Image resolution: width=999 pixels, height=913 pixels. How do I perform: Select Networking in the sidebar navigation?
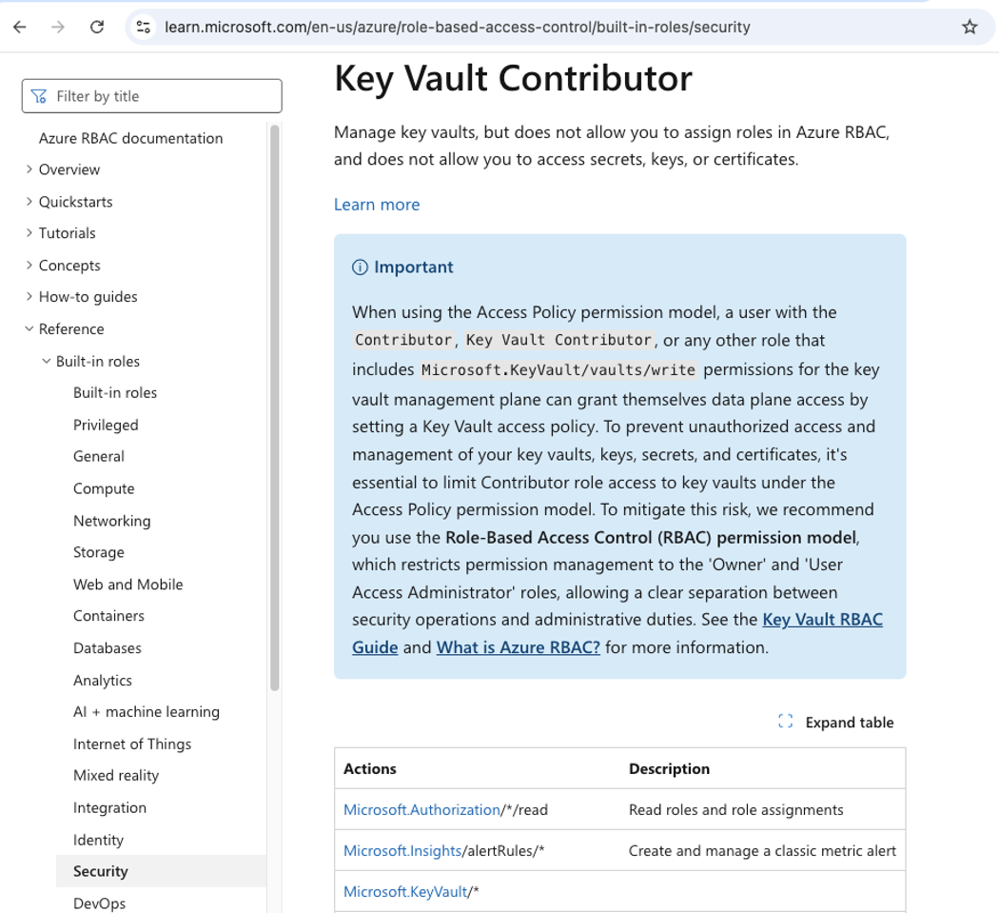(111, 521)
